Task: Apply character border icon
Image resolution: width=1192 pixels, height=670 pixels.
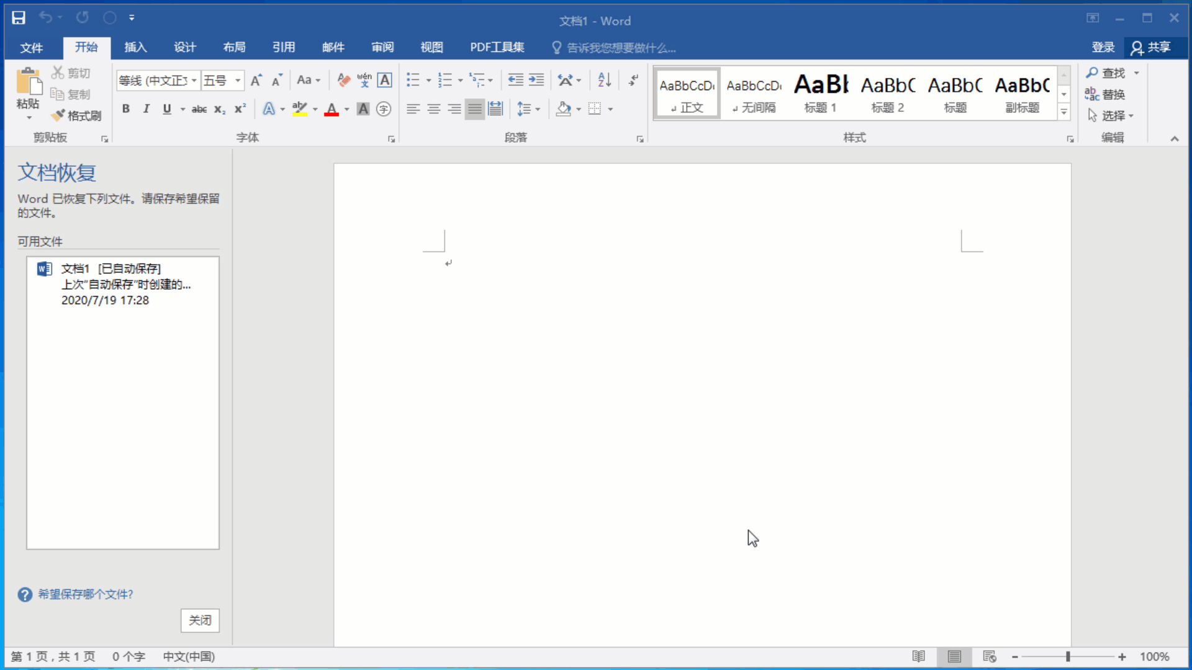Action: click(x=385, y=80)
